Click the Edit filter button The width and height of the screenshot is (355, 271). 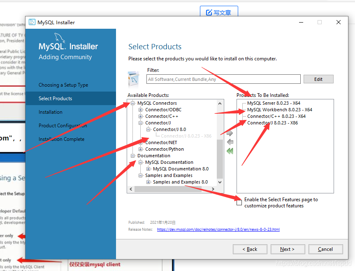[318, 79]
